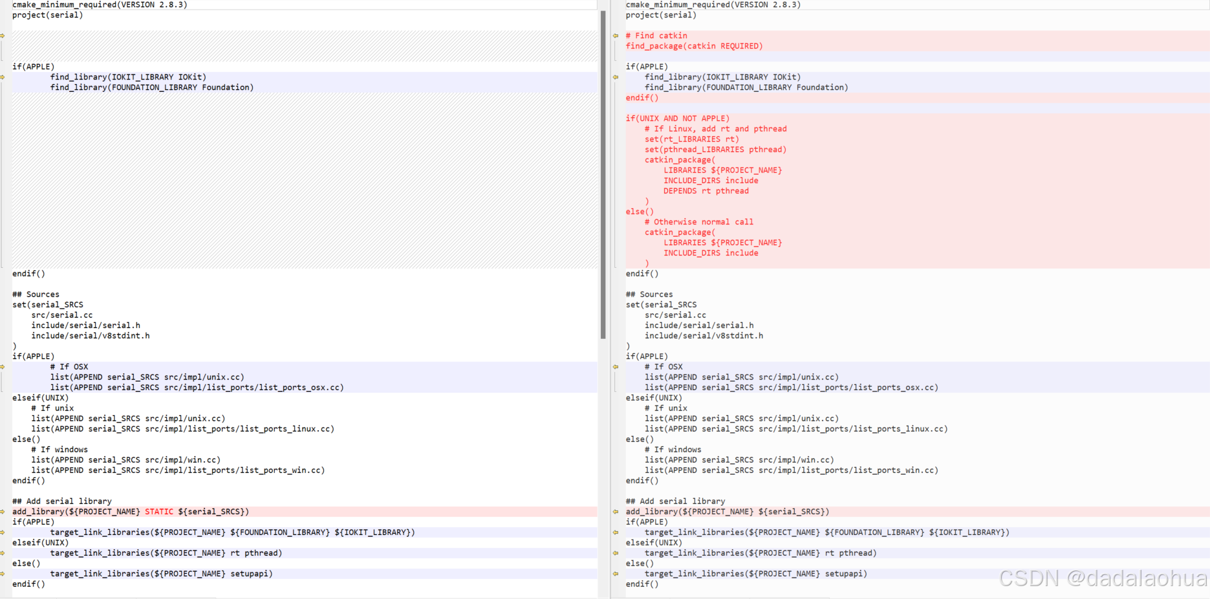
Task: Click the list_ports_win.cc line in the right pane
Action: 792,470
